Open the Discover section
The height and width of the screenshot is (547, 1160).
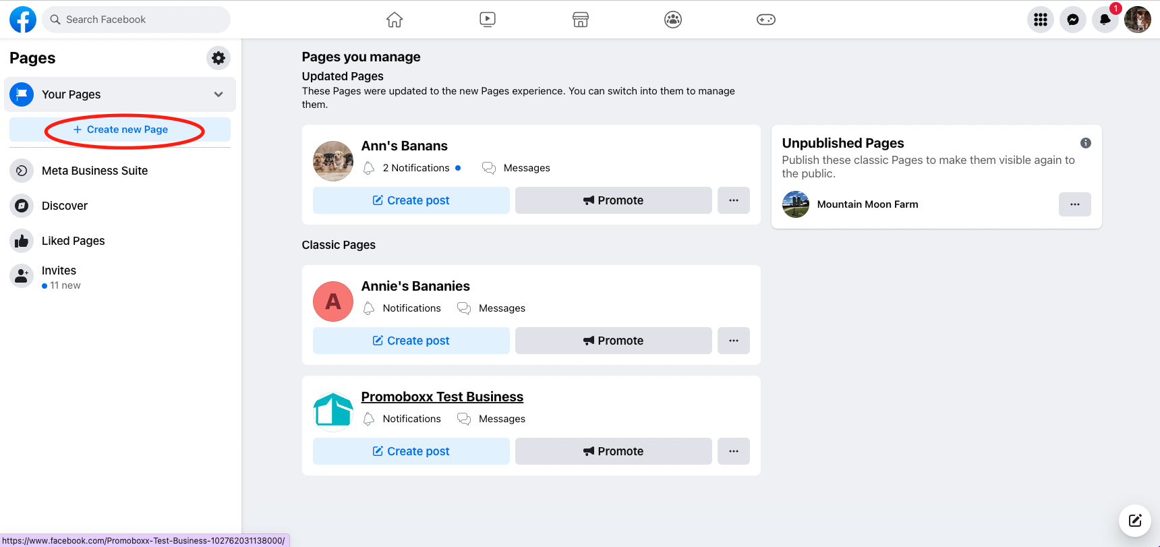pyautogui.click(x=120, y=206)
